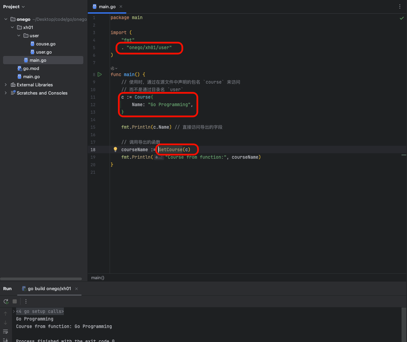Expand External Libraries node
The width and height of the screenshot is (407, 342).
(x=6, y=85)
